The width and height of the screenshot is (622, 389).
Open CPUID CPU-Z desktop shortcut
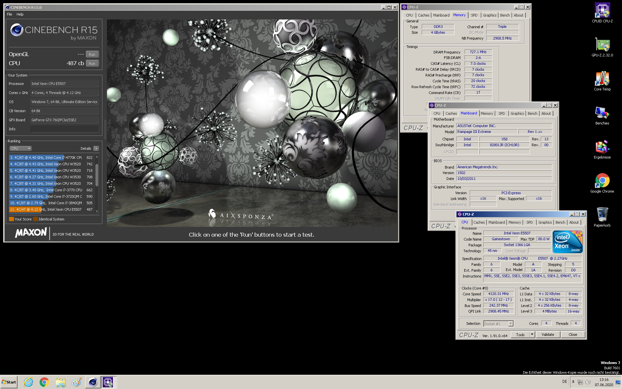tap(602, 13)
